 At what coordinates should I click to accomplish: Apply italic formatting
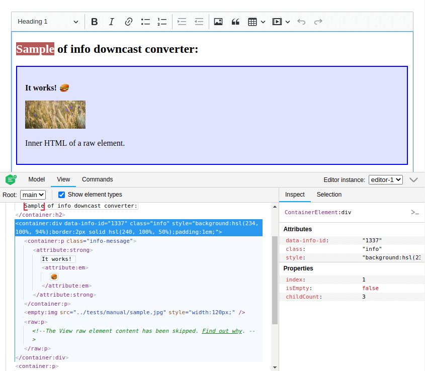point(112,22)
